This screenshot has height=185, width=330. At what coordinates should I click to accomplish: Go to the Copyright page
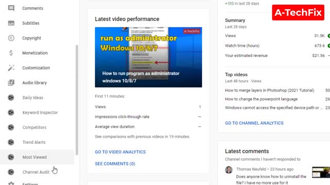(x=31, y=38)
